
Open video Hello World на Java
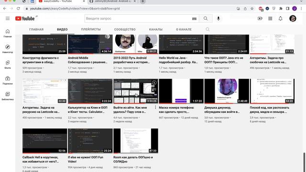click(178, 60)
